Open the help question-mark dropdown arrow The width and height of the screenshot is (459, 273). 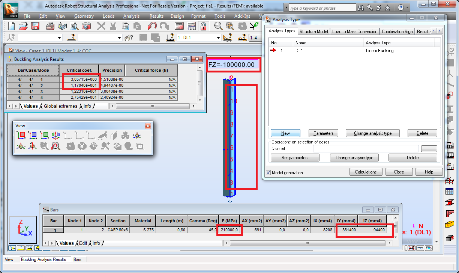407,8
